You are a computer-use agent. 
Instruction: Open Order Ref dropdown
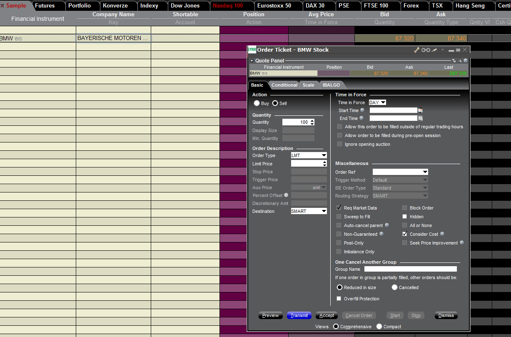coord(400,172)
